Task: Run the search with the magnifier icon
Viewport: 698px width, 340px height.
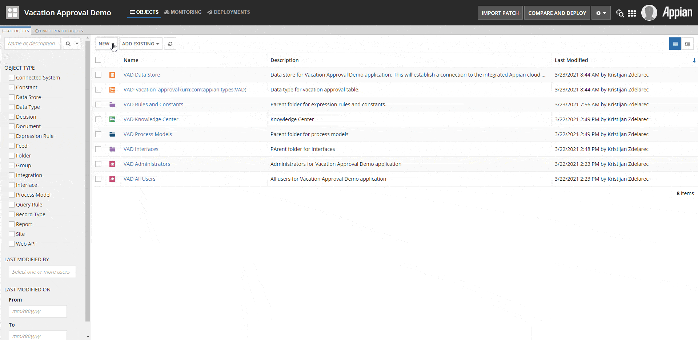Action: [x=68, y=43]
